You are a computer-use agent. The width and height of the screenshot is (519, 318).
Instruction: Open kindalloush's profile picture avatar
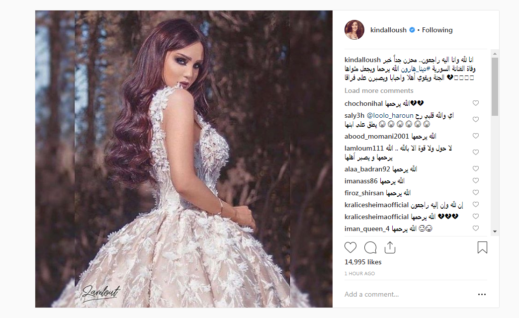354,30
